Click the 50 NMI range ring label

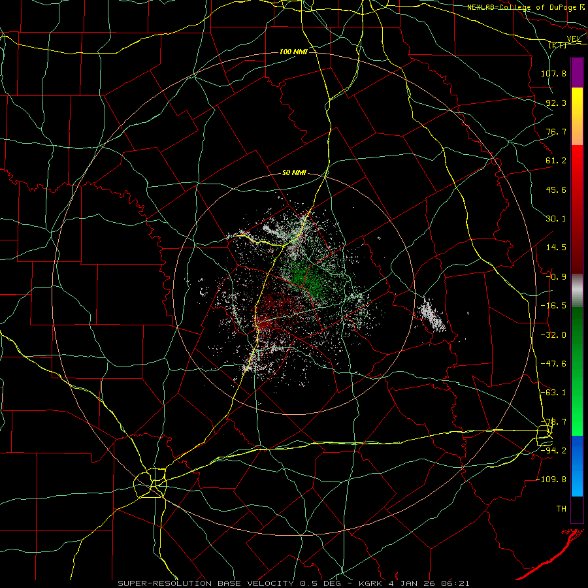(294, 173)
